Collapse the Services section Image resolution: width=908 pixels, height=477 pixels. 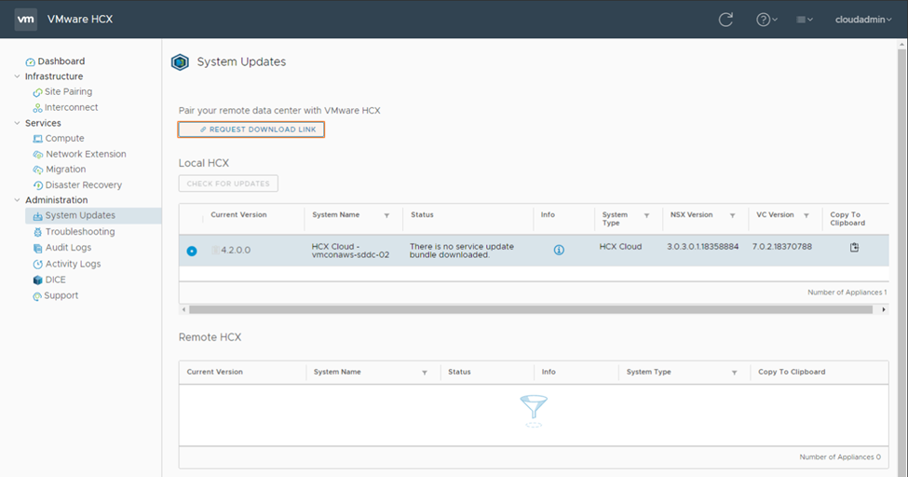coord(17,123)
